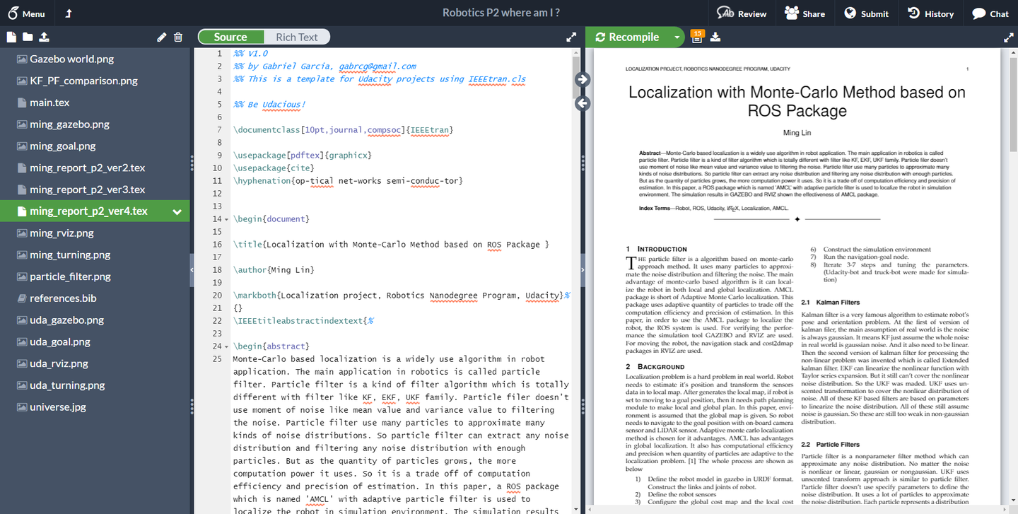Open the Chat panel
Screen dimensions: 1018x514
tap(990, 13)
